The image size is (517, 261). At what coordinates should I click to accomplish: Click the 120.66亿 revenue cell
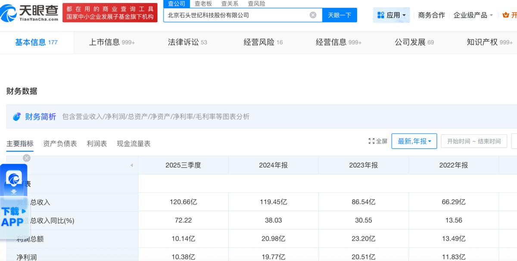click(x=183, y=202)
